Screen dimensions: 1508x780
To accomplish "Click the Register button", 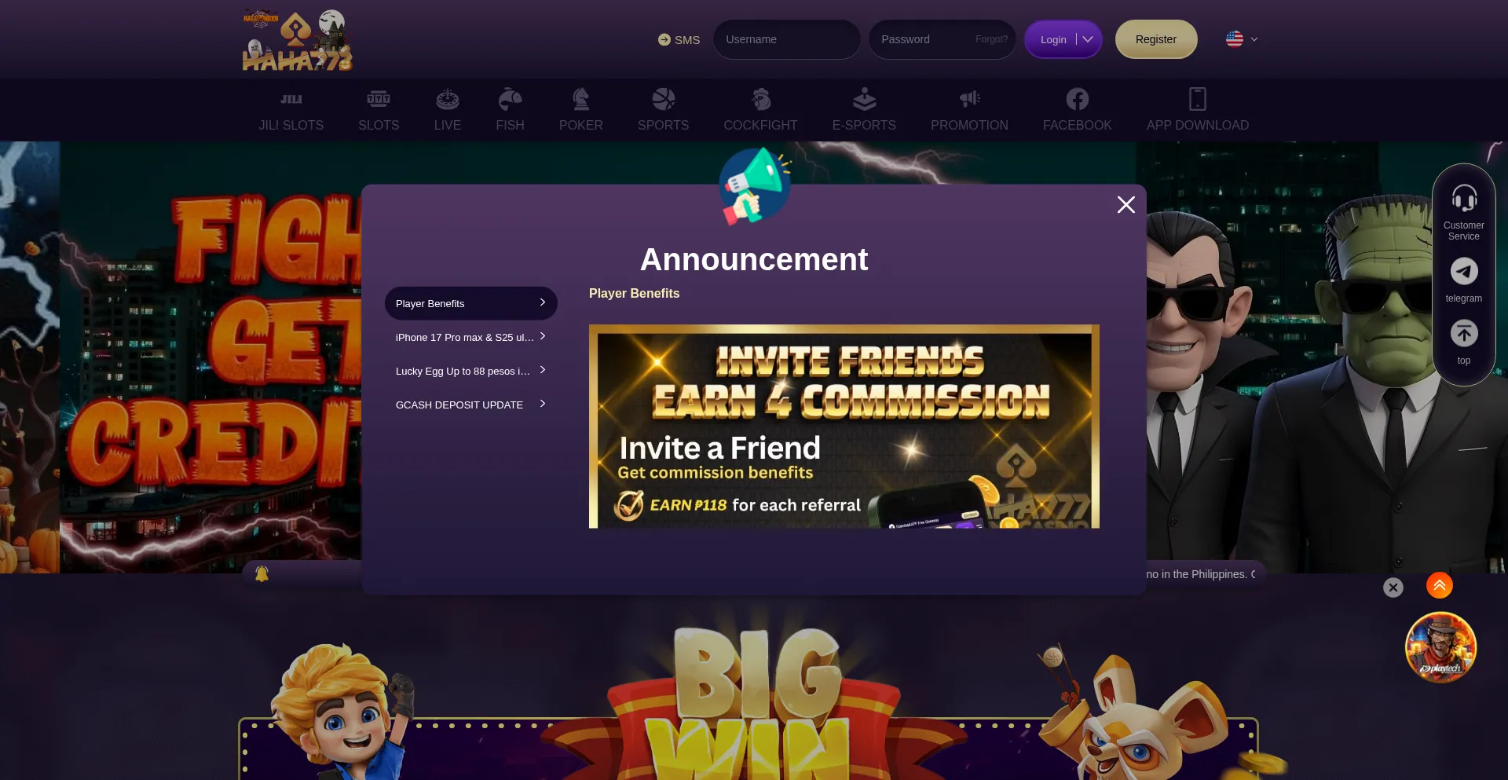I will (1156, 39).
